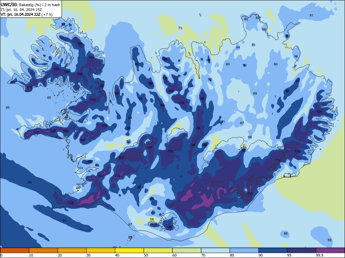Click the legend tick label '60'

point(175,255)
